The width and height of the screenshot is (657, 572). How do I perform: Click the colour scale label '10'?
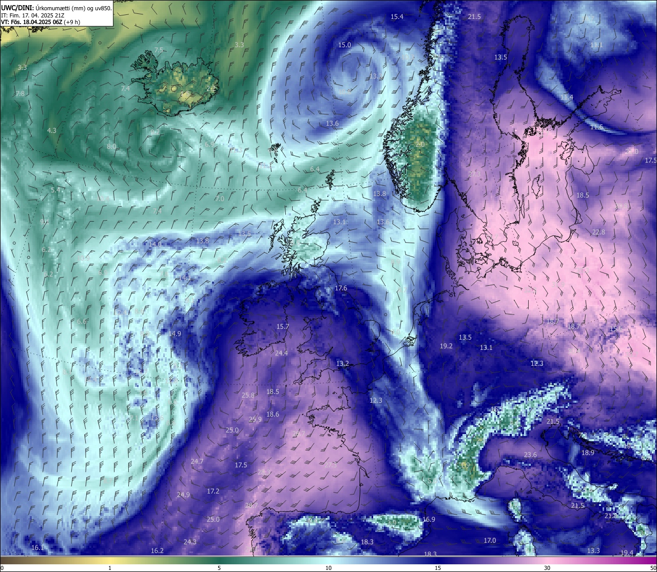click(x=328, y=568)
